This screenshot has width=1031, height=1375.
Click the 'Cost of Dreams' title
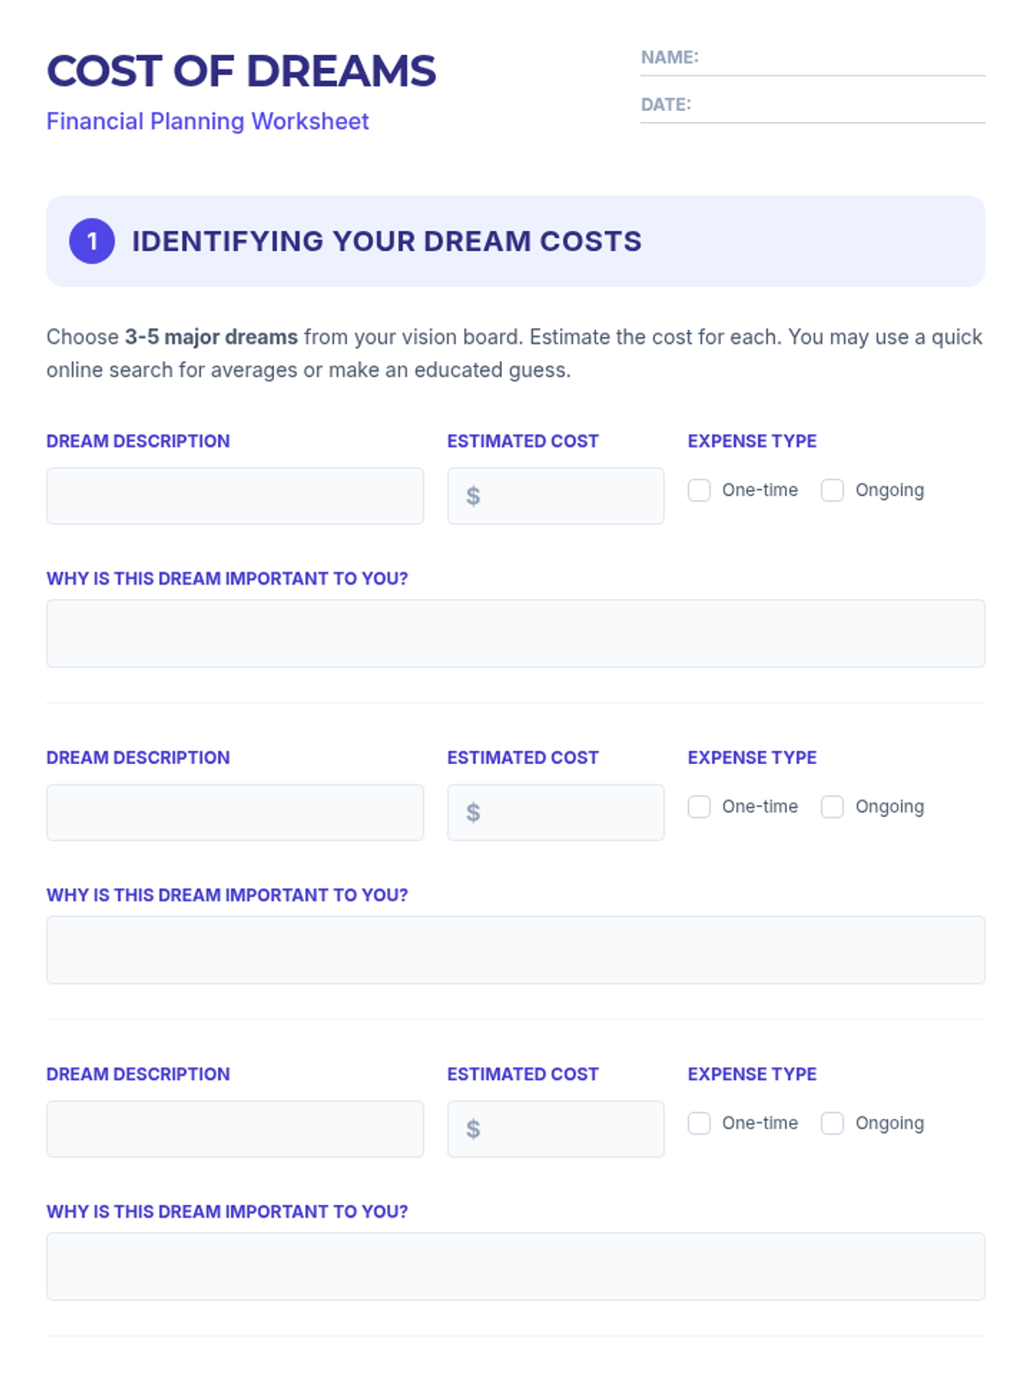[x=241, y=71]
